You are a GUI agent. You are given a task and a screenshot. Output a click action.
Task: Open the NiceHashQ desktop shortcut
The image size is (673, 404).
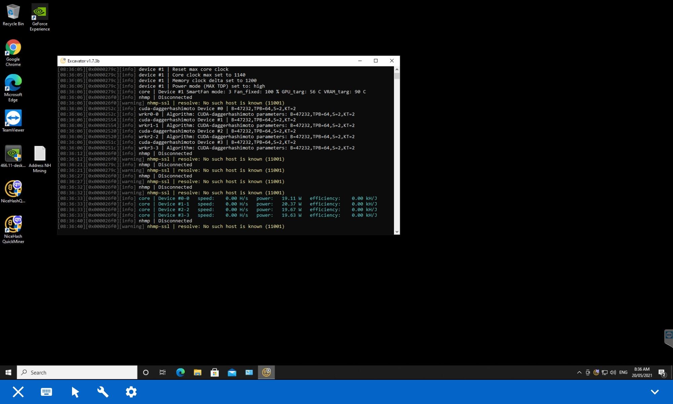(13, 189)
